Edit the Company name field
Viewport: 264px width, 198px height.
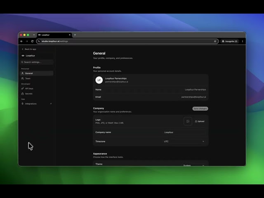pyautogui.click(x=184, y=132)
